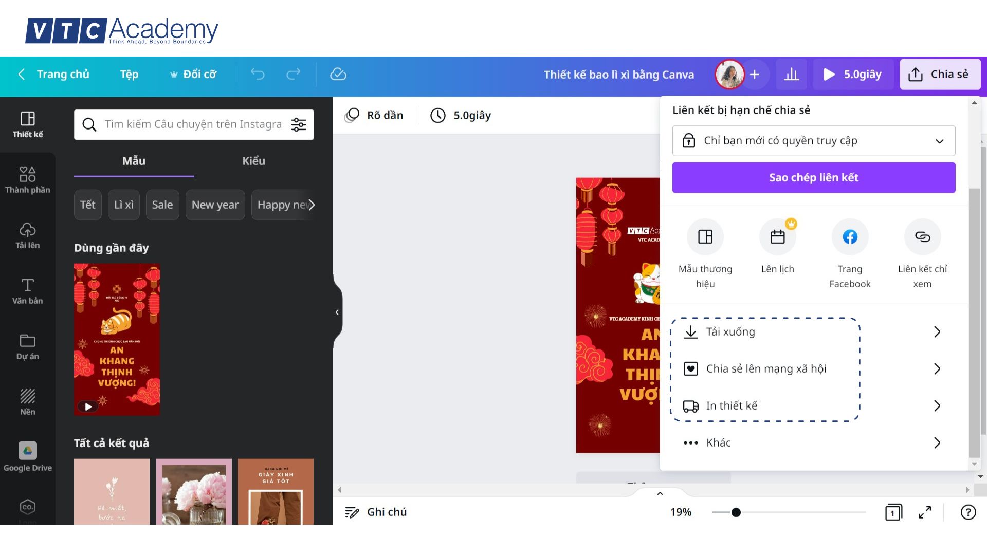Click the Lên lịch schedule icon
The width and height of the screenshot is (987, 555).
[x=777, y=237]
